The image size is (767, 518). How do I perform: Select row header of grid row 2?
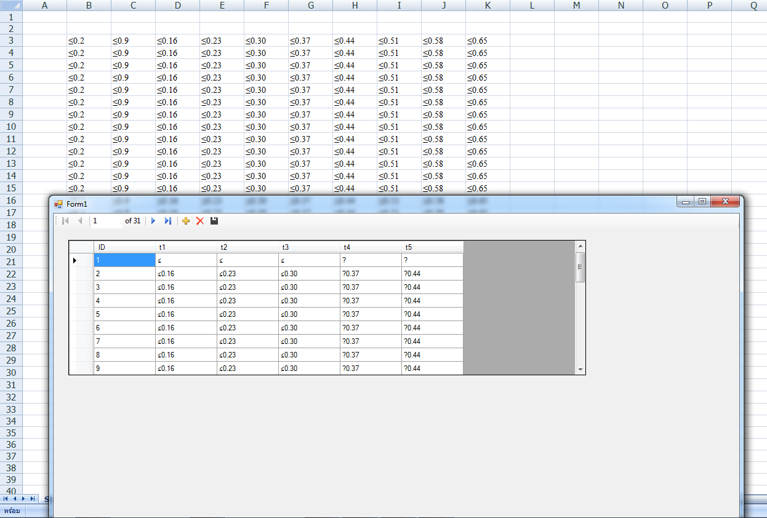[82, 274]
